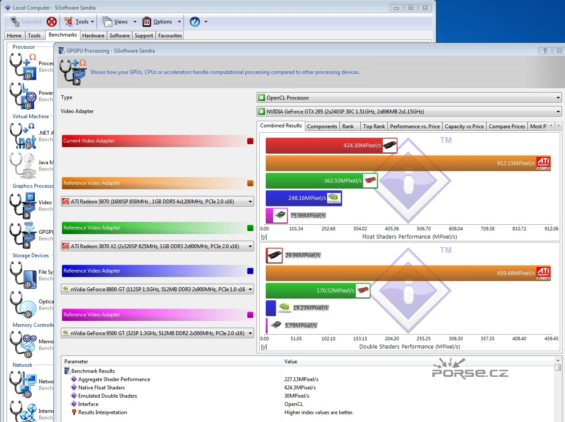This screenshot has width=565, height=422.
Task: Open the Video Adapter GTX 295 dropdown
Action: (x=409, y=112)
